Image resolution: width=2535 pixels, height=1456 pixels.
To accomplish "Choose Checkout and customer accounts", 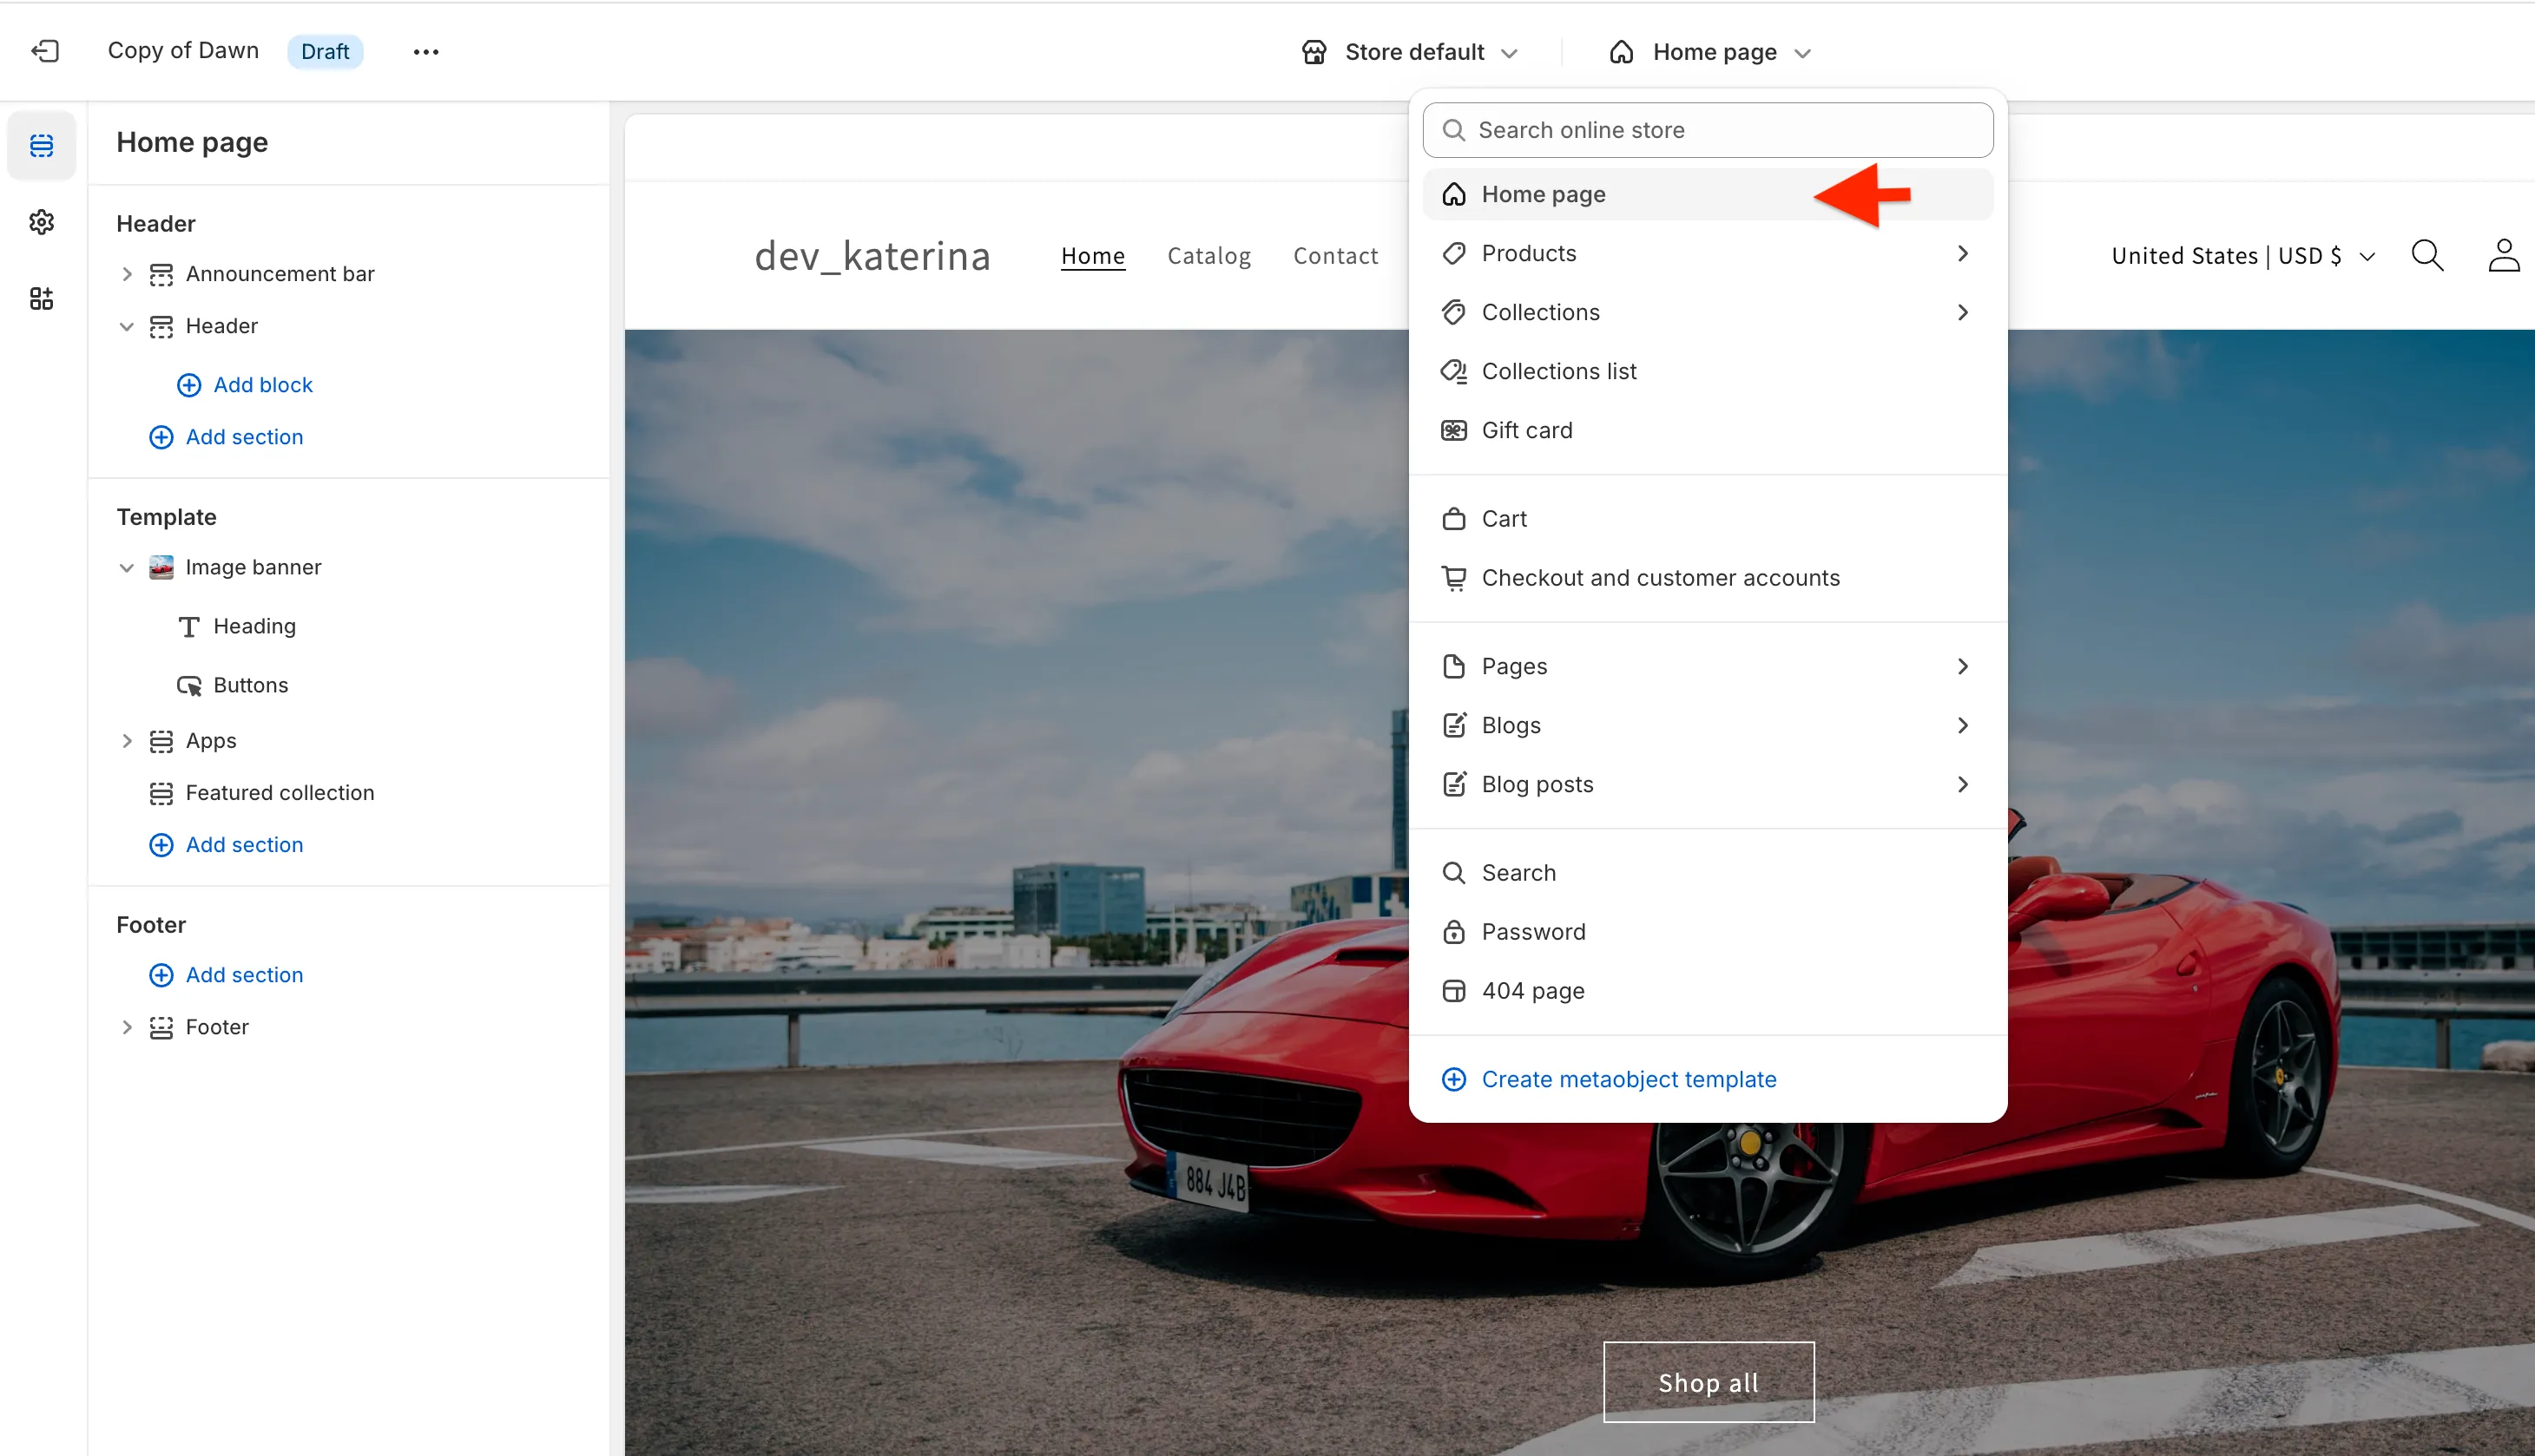I will point(1659,578).
